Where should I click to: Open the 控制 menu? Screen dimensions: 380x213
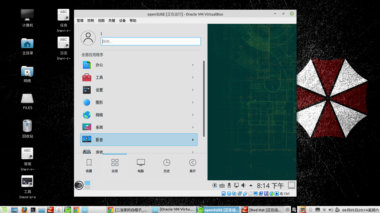(91, 21)
